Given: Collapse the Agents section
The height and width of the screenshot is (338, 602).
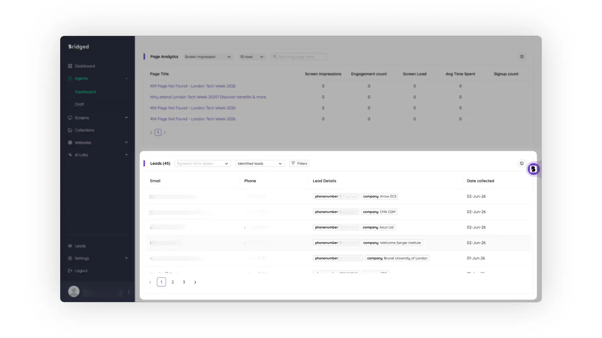Looking at the screenshot, I should (x=126, y=79).
